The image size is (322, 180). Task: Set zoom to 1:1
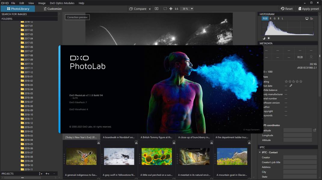click(x=176, y=9)
